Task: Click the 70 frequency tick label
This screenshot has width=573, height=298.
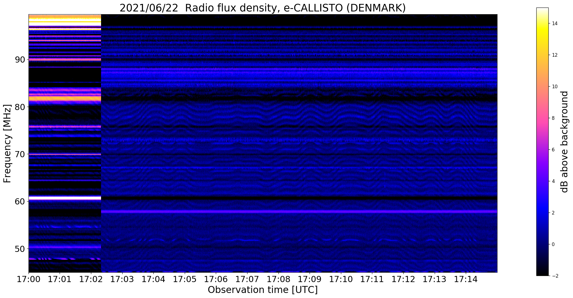Action: 21,154
